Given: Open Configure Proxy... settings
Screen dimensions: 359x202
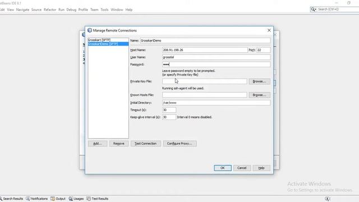Looking at the screenshot, I should [179, 144].
